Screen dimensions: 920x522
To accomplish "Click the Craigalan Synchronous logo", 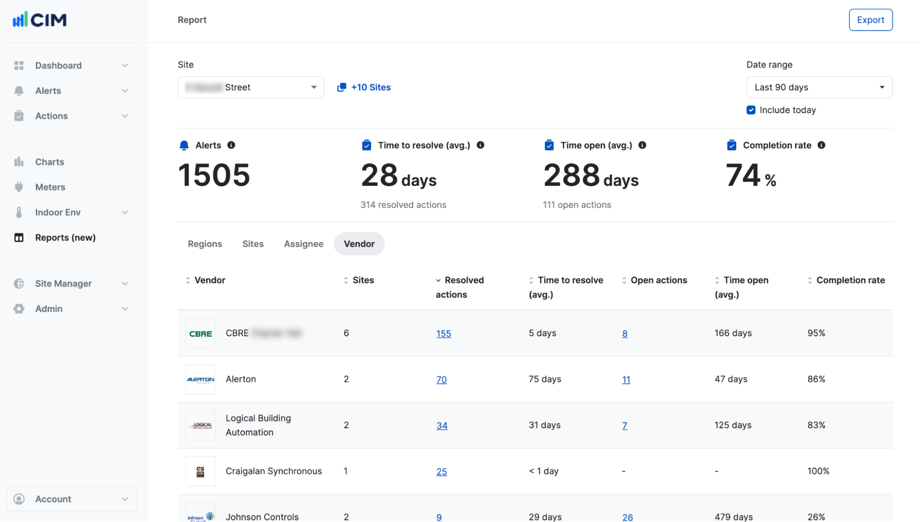I will point(201,471).
